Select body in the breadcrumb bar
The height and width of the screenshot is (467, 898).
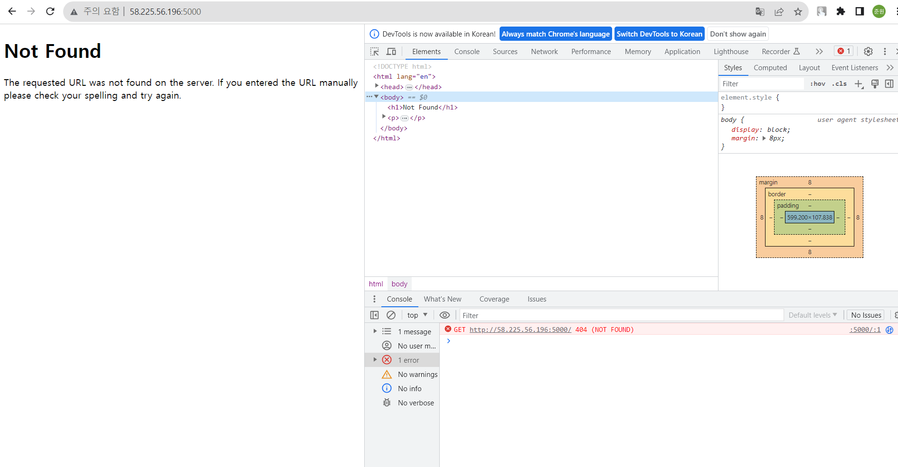(x=399, y=284)
